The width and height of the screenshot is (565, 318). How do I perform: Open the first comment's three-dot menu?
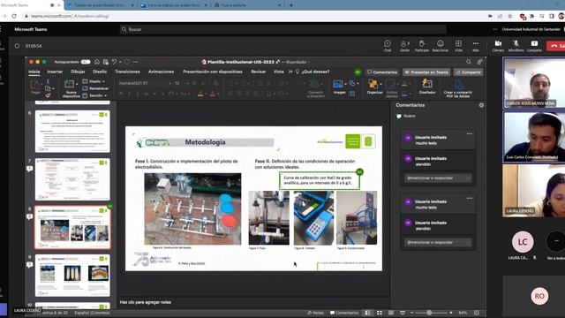click(469, 133)
